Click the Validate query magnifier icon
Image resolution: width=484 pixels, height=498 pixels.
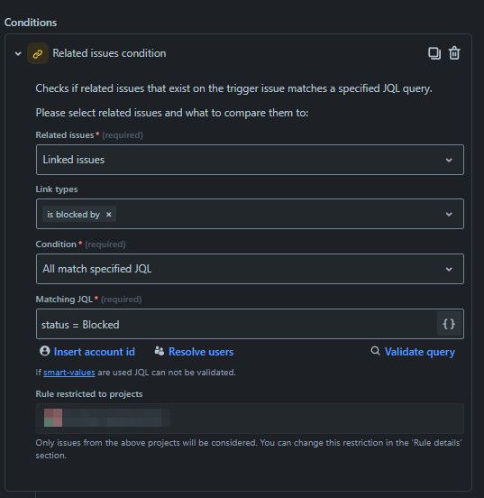pyautogui.click(x=375, y=351)
